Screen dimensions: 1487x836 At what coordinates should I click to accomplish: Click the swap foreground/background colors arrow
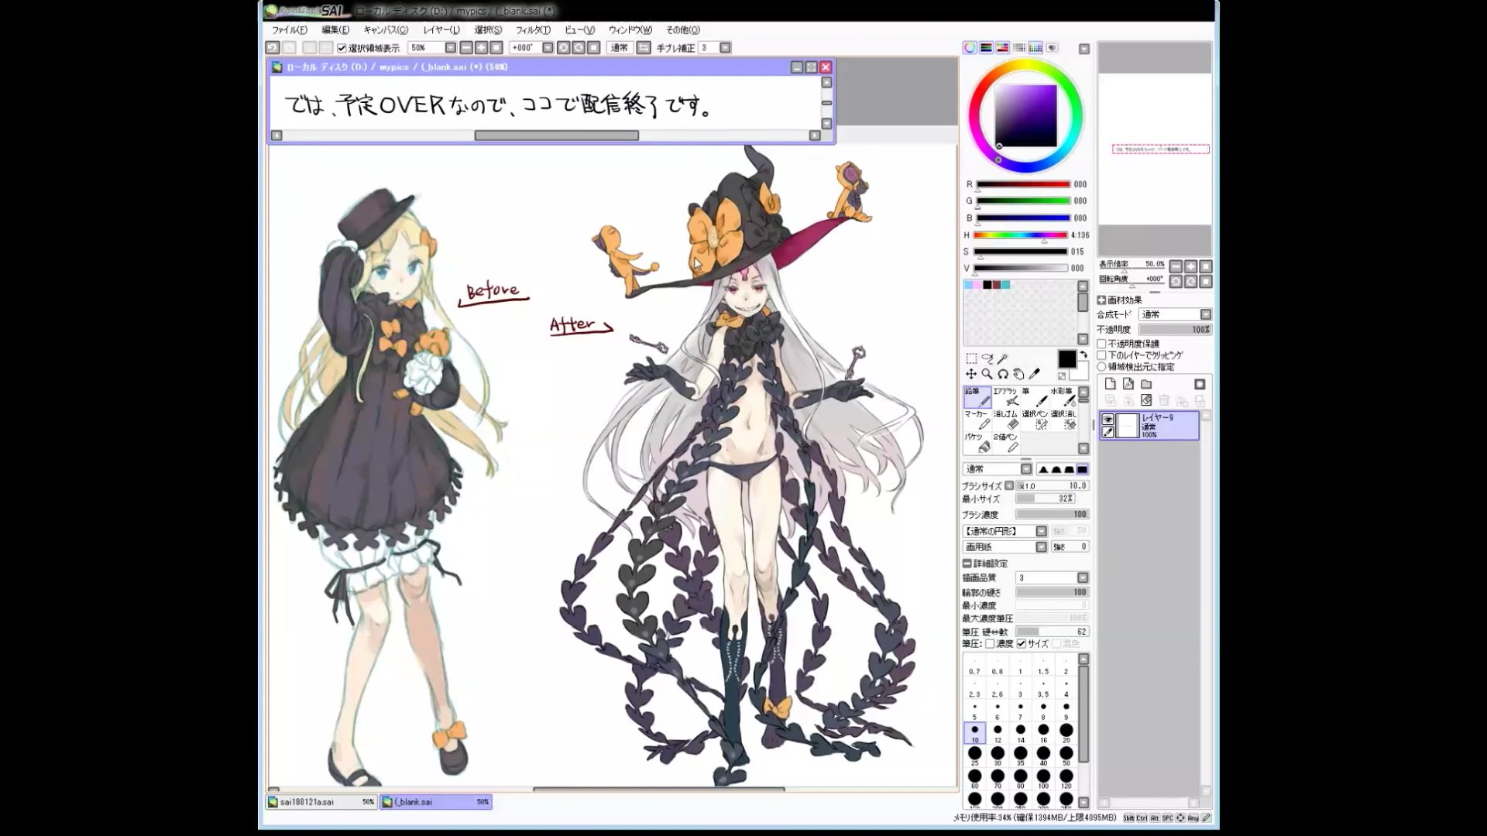click(1083, 355)
